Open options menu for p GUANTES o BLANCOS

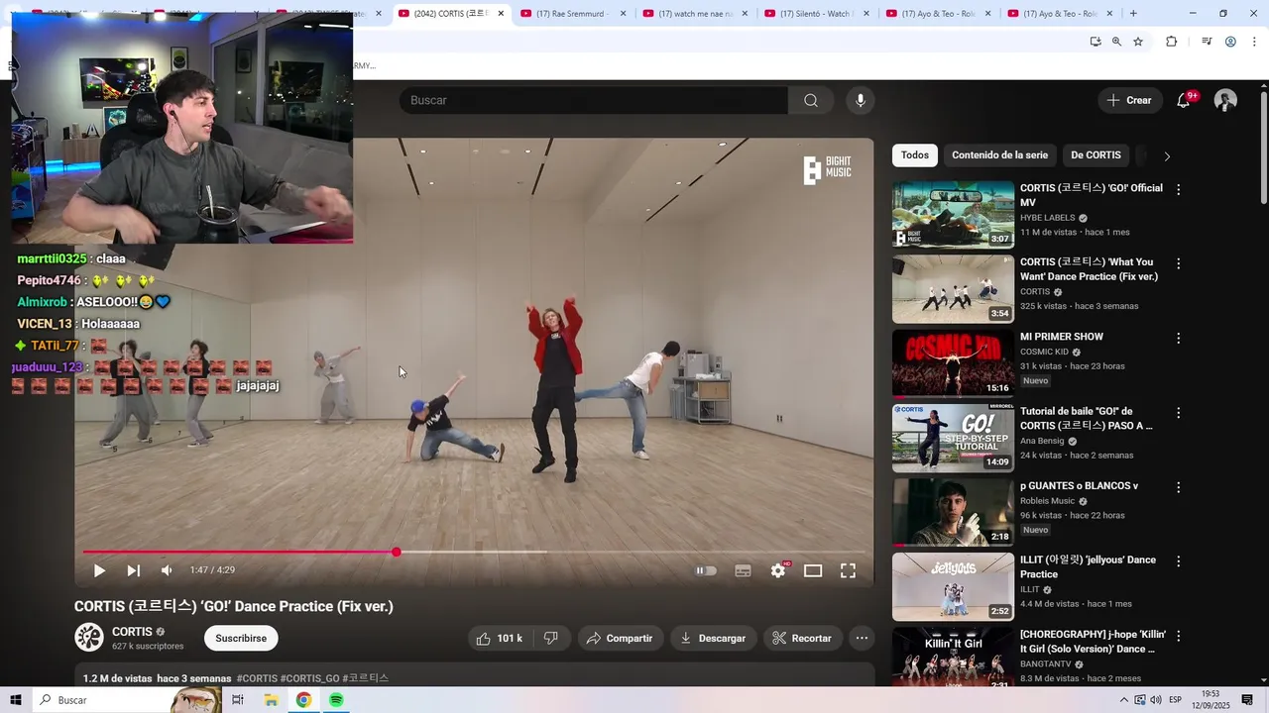coord(1179,487)
